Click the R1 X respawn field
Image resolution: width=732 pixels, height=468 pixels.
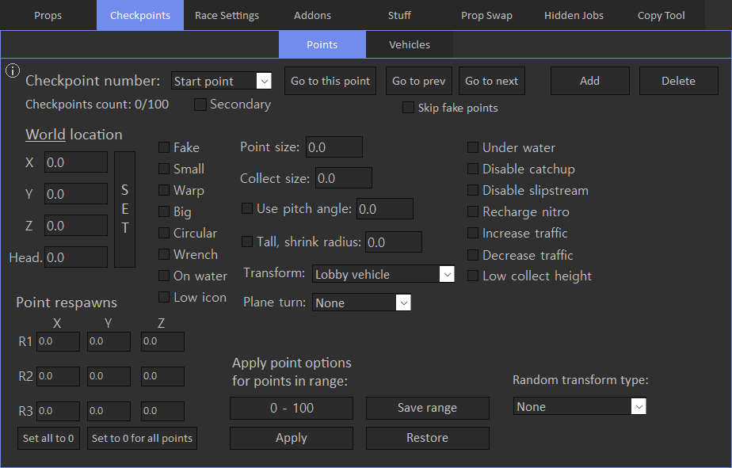pos(59,341)
